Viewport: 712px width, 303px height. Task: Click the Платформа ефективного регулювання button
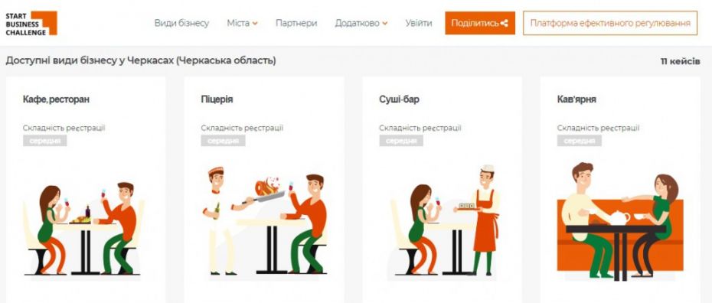610,23
